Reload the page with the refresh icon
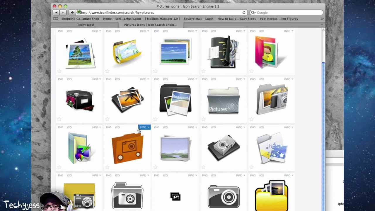 (244, 13)
